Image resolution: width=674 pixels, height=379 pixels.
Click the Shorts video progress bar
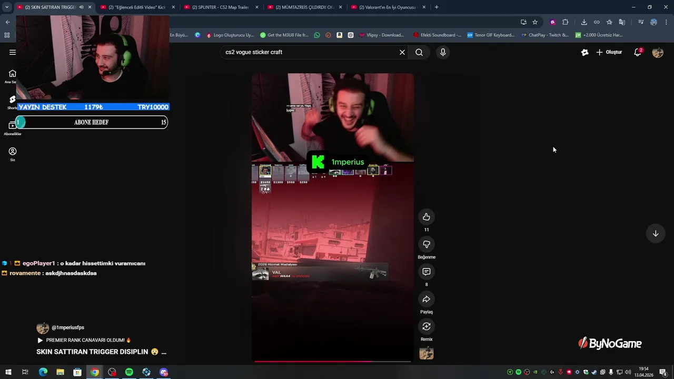pos(333,361)
